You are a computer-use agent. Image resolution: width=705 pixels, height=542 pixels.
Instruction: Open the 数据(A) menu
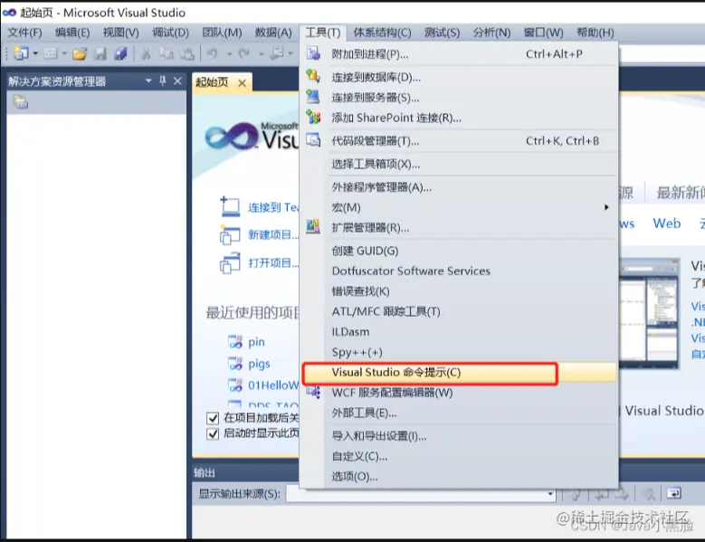(x=273, y=33)
